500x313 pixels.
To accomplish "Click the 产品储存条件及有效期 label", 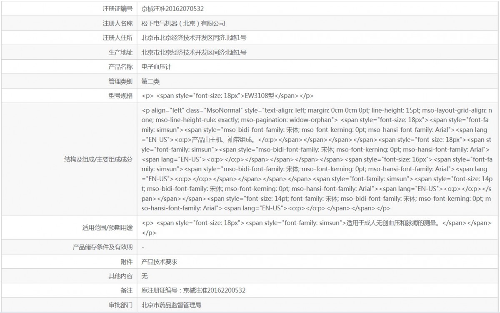I will point(103,247).
